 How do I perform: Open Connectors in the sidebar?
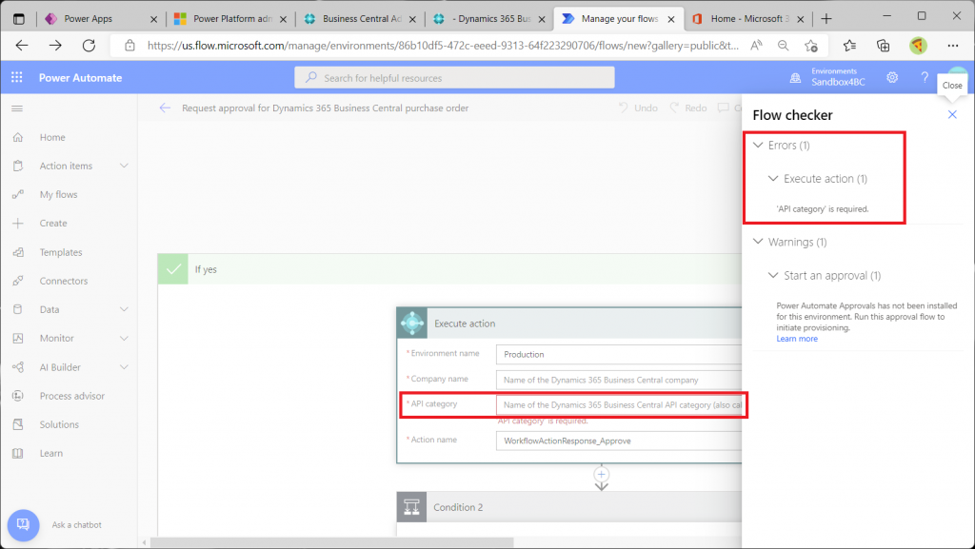click(x=64, y=281)
